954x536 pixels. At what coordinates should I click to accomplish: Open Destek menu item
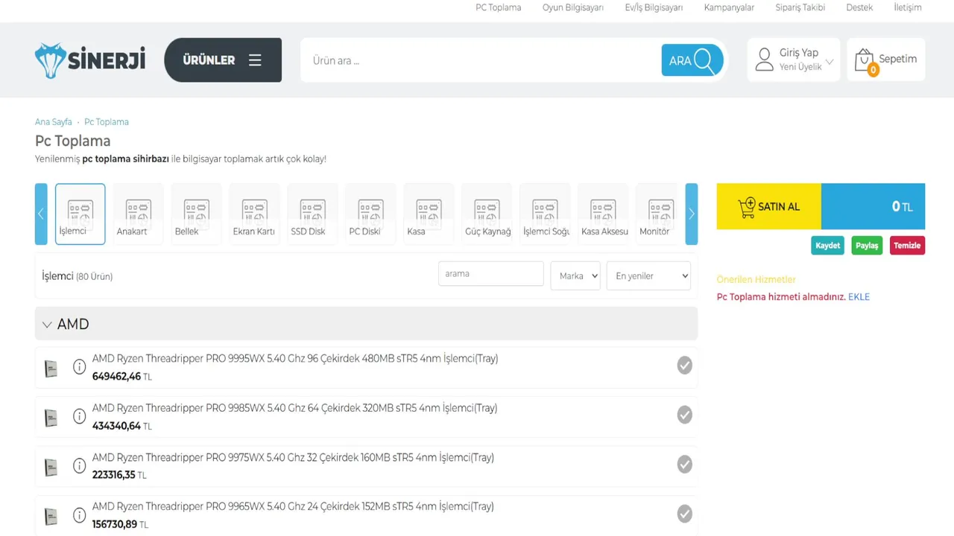click(x=859, y=7)
